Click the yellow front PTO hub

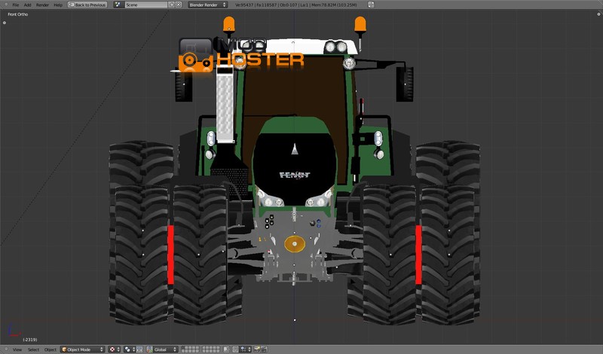pyautogui.click(x=295, y=244)
